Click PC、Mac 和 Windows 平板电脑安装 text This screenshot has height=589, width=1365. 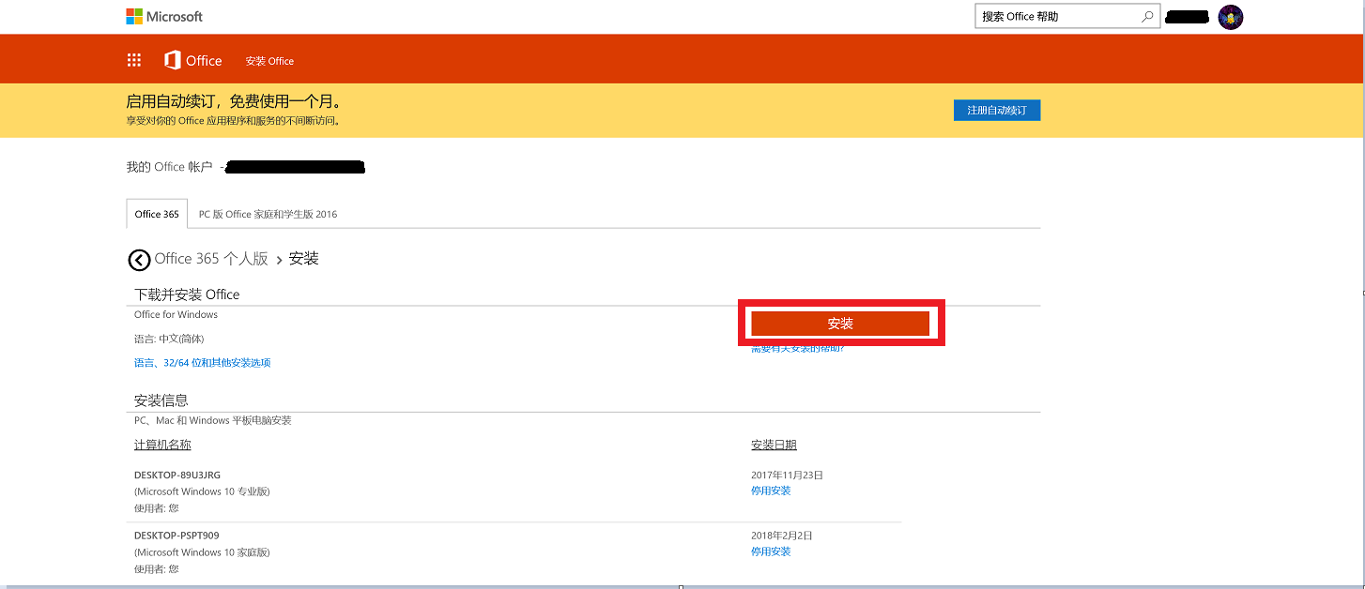[213, 420]
